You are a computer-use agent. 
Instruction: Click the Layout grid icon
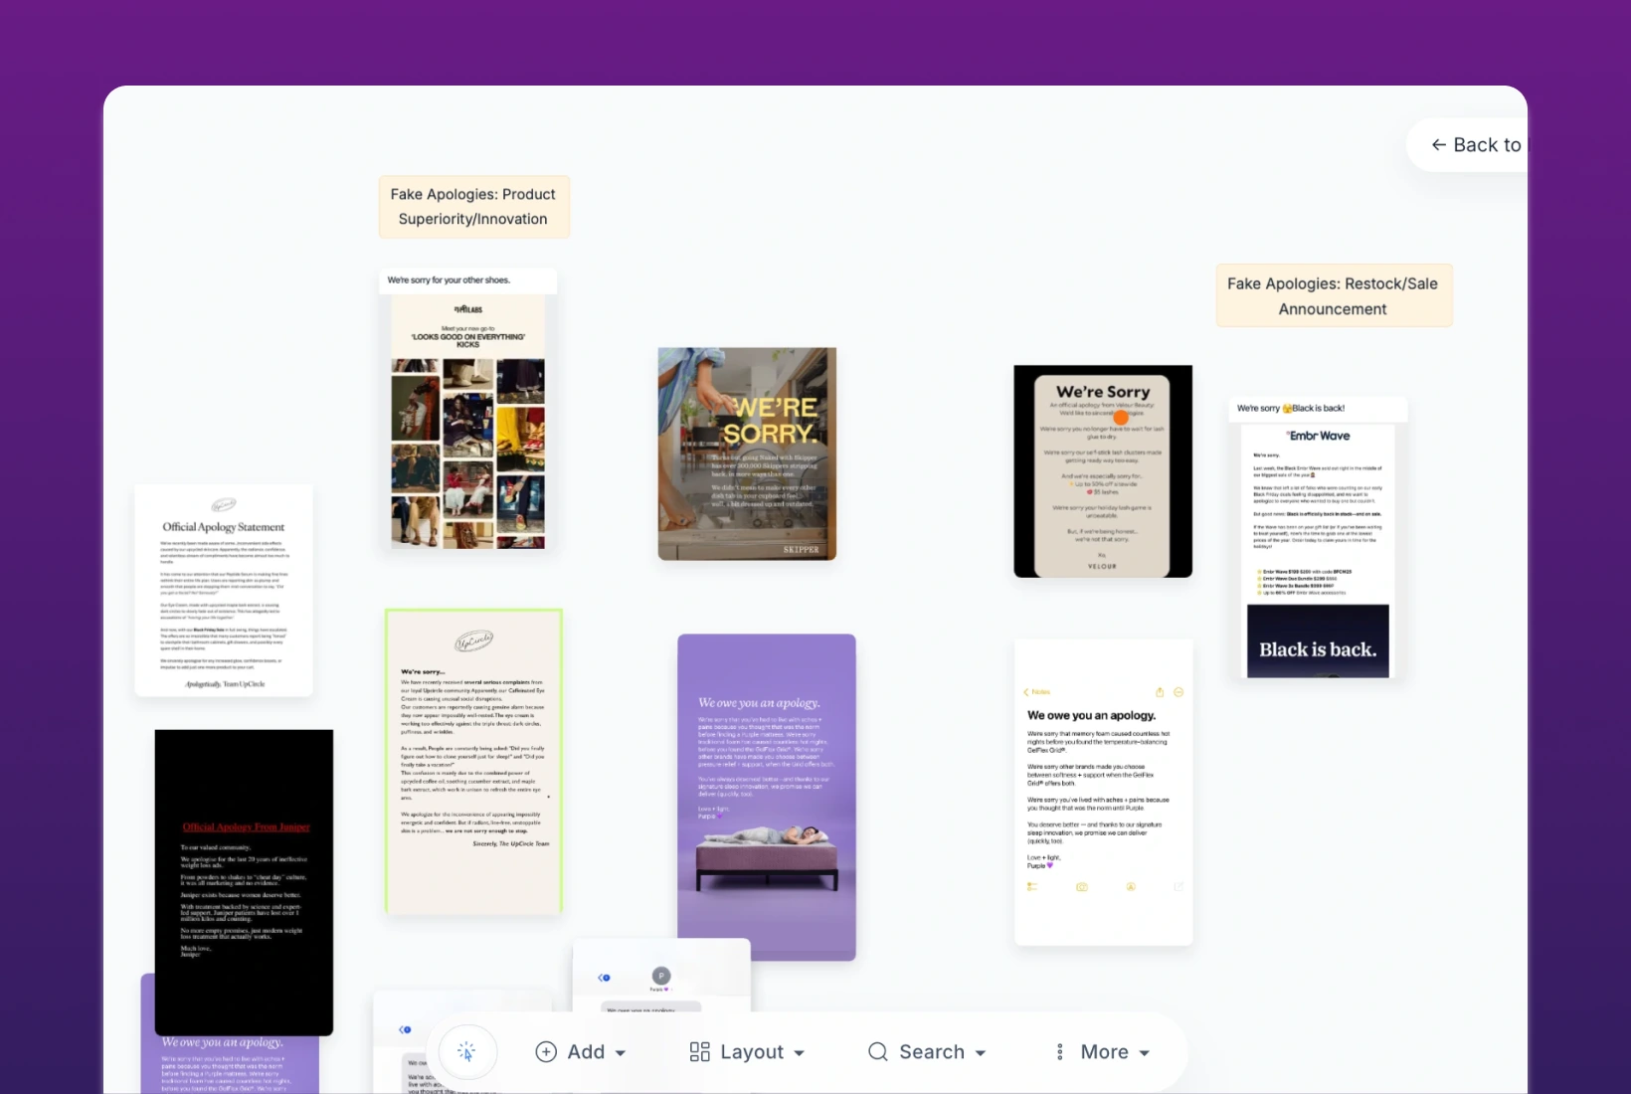700,1051
